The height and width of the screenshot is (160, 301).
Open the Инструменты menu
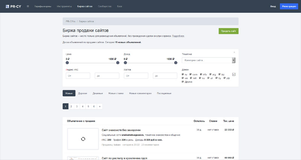pos(64,6)
